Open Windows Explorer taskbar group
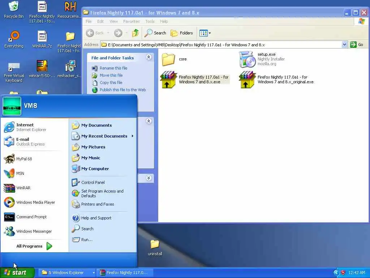370x278 pixels. pos(67,273)
